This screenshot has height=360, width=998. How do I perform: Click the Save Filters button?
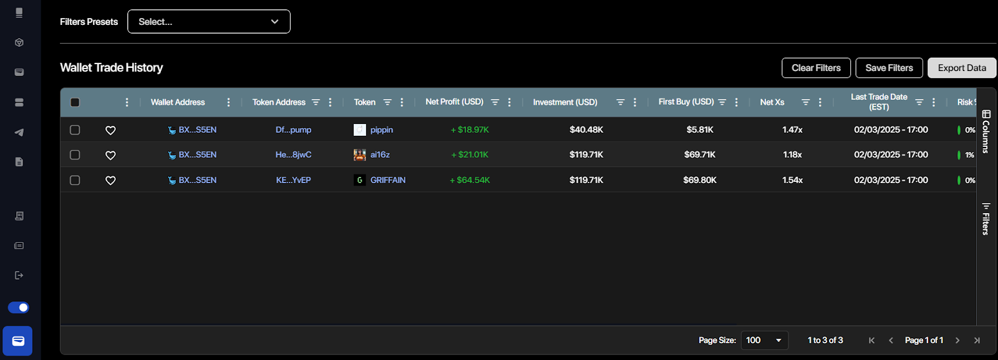889,68
